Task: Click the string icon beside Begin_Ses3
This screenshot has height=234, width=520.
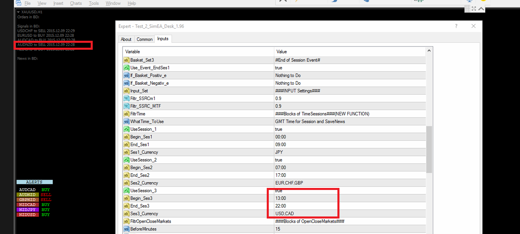Action: (126, 198)
